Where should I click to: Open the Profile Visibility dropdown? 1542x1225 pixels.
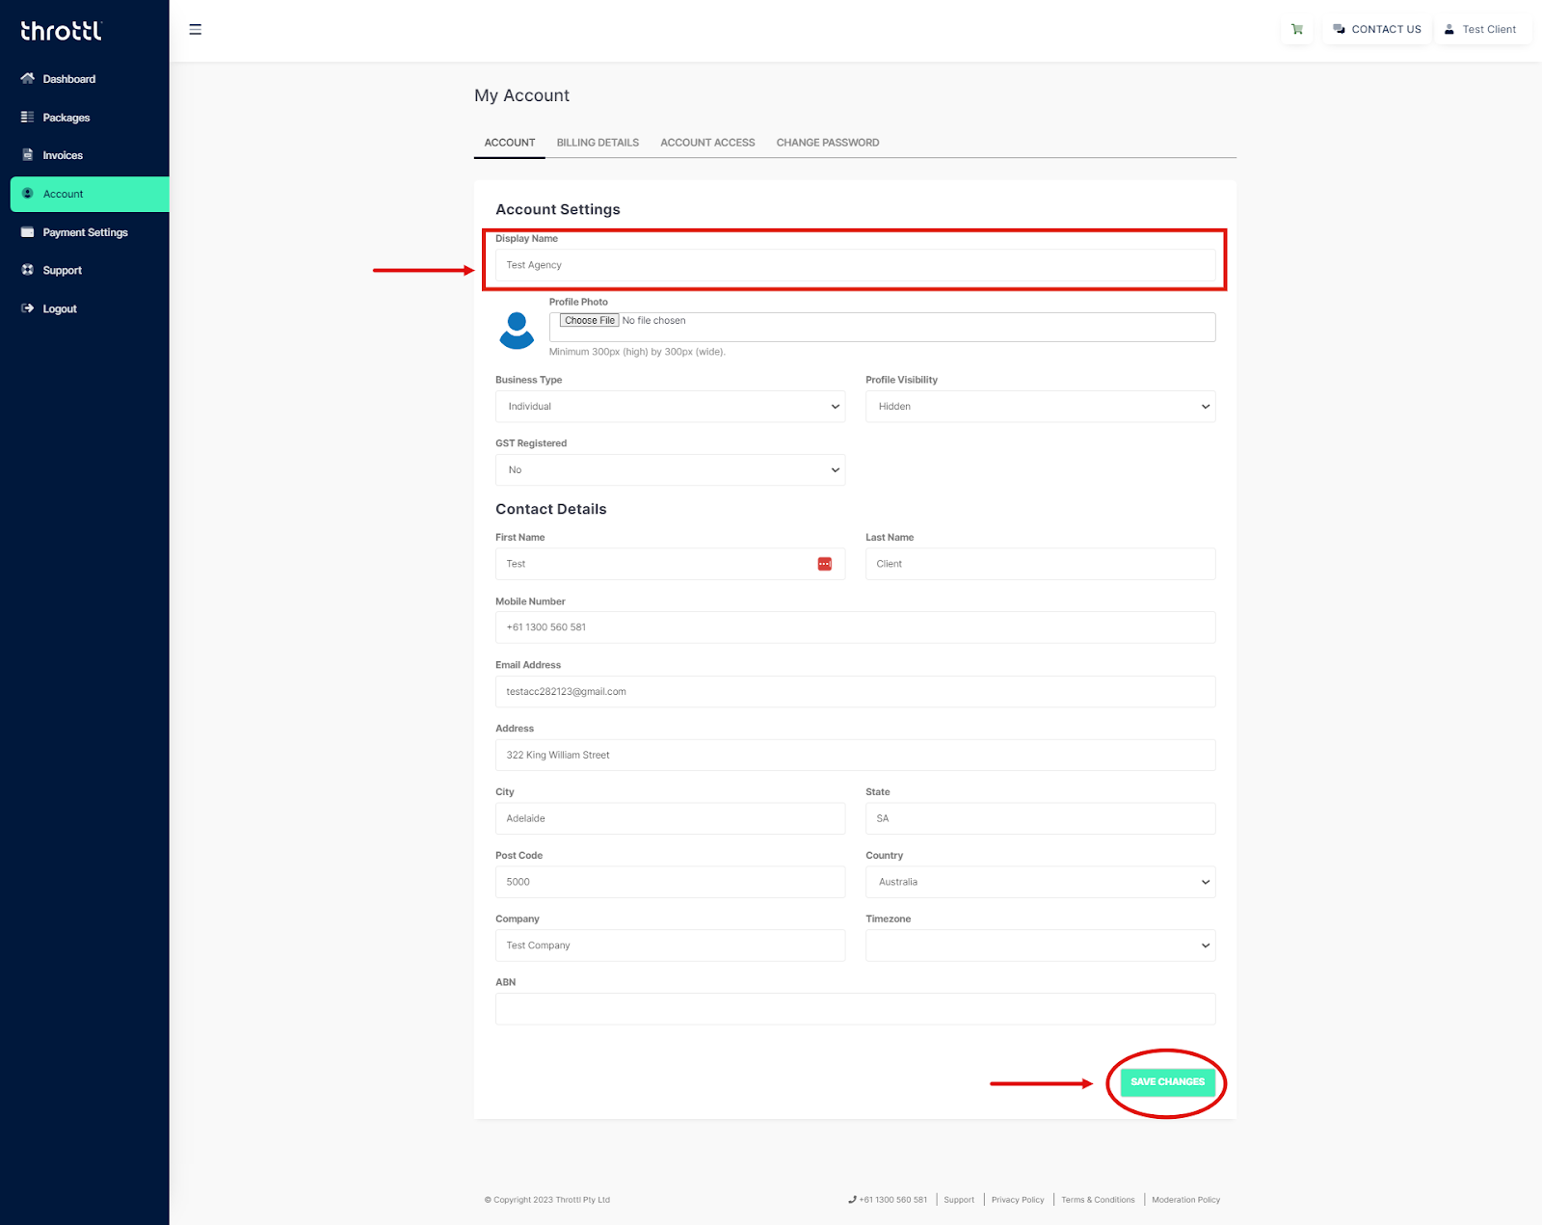[x=1039, y=406]
